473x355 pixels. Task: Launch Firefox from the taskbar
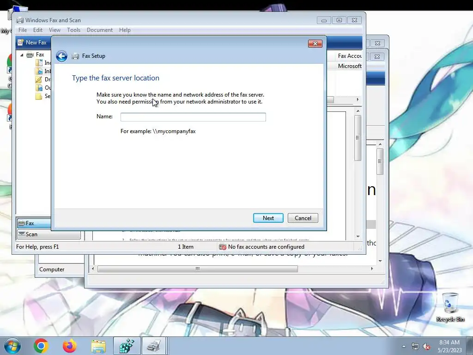pyautogui.click(x=70, y=346)
